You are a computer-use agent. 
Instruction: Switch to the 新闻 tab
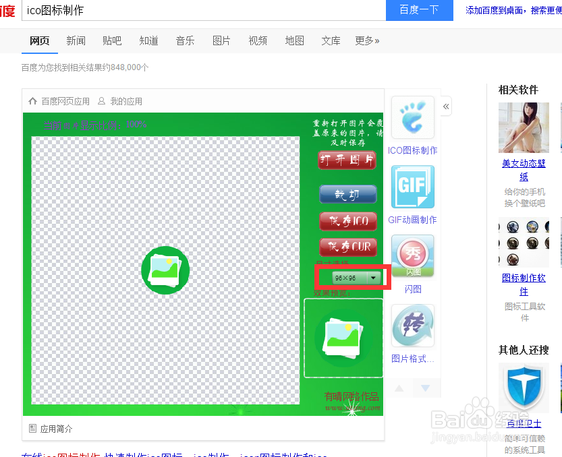pyautogui.click(x=76, y=40)
